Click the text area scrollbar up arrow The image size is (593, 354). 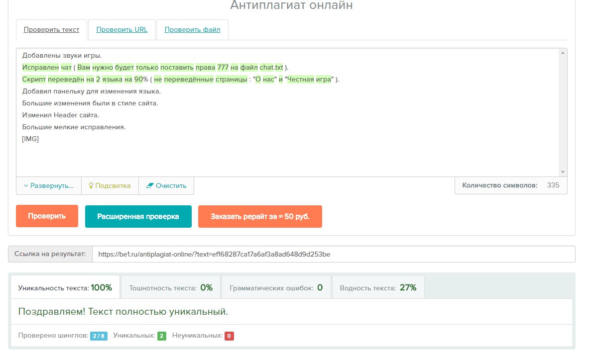point(563,53)
